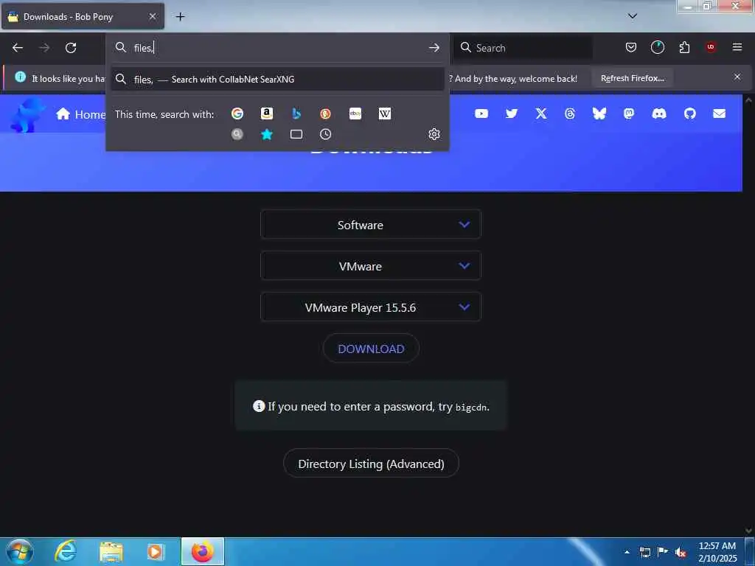Search bookmarks via the blue star icon

click(x=267, y=134)
